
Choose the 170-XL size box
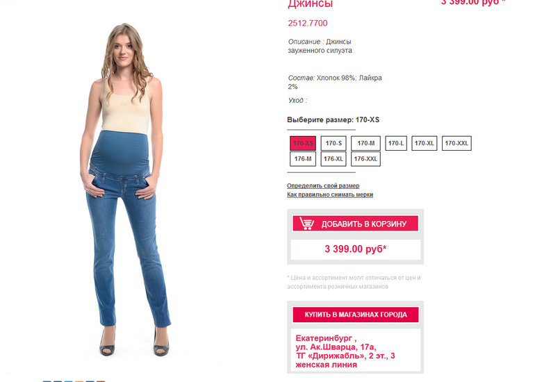424,143
